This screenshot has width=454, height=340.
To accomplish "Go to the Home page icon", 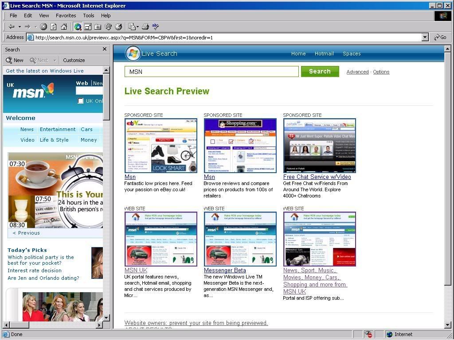I will tap(64, 27).
